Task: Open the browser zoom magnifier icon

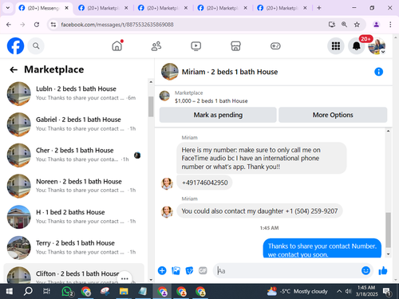Action: 344,25
